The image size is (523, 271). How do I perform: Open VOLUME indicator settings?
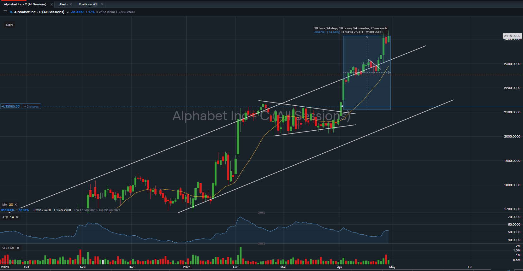(x=9, y=248)
